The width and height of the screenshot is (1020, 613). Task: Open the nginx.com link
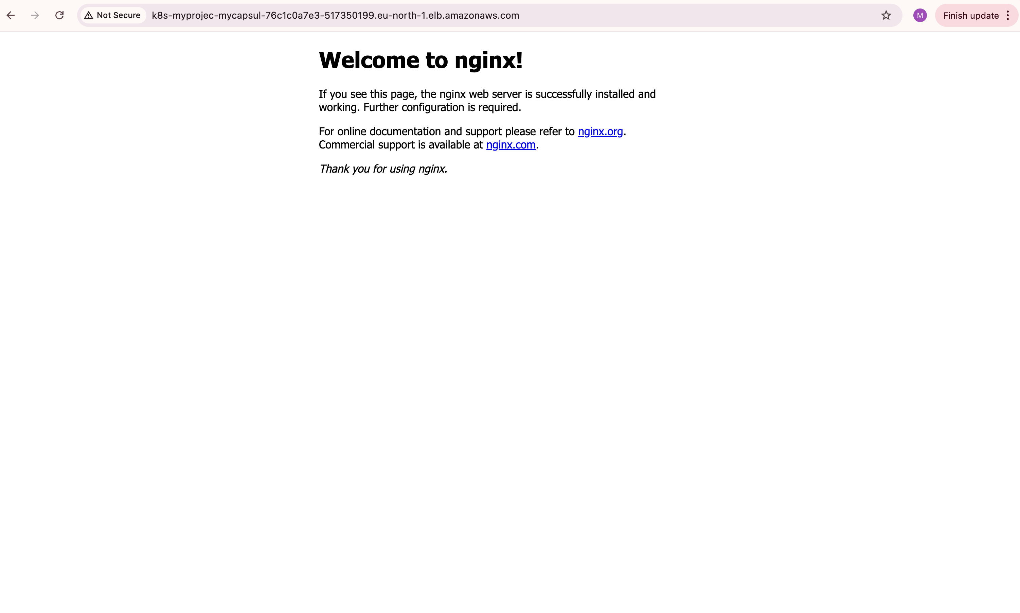point(511,144)
